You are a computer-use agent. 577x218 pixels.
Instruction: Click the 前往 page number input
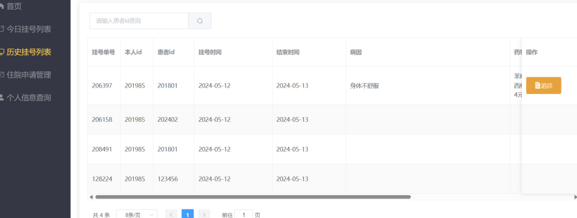pos(243,215)
